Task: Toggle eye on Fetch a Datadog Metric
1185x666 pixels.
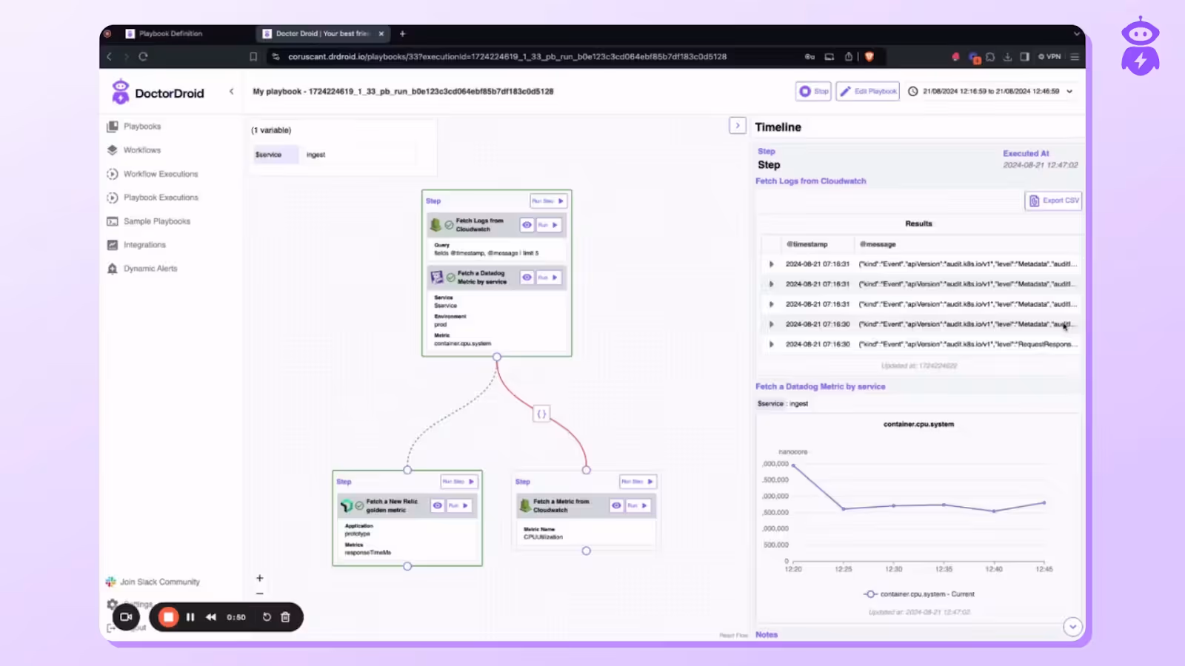Action: tap(527, 277)
